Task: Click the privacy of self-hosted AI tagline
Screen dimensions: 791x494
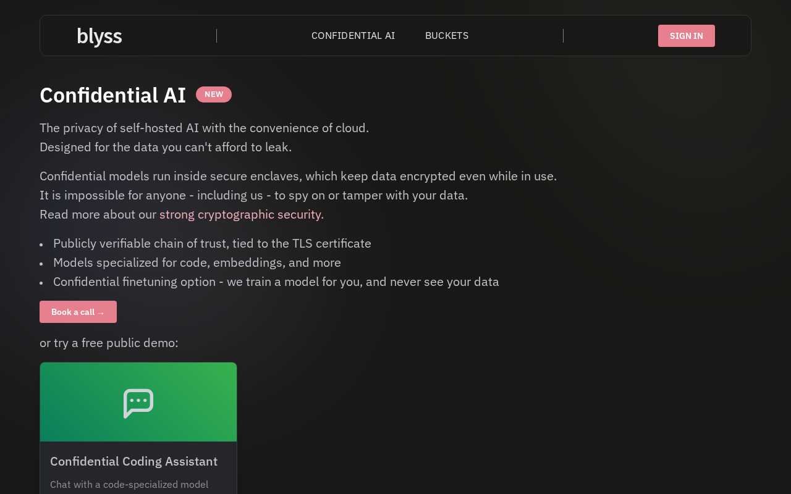Action: pos(204,128)
